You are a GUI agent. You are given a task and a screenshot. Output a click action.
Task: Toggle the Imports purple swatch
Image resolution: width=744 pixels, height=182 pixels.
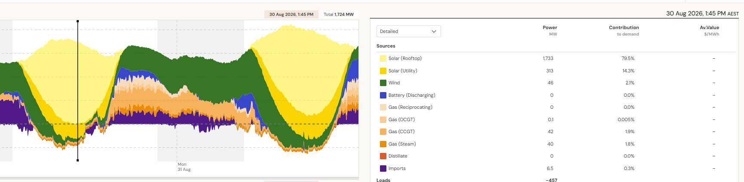383,168
